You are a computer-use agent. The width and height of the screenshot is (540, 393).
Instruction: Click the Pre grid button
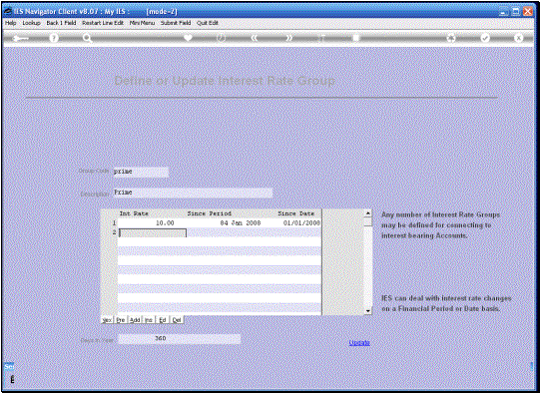pyautogui.click(x=121, y=320)
